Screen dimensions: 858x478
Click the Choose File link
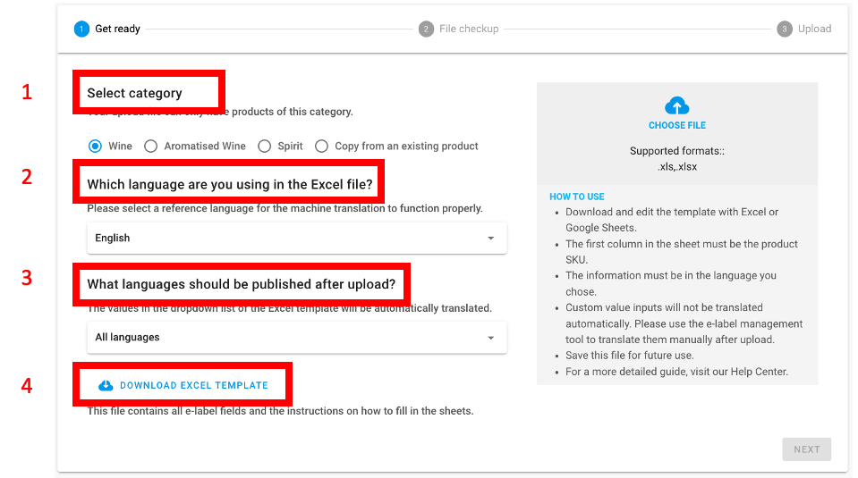(677, 126)
